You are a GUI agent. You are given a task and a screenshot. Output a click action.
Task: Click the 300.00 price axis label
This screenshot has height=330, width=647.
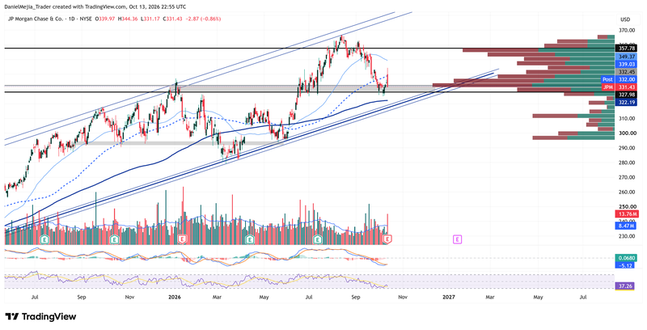[626, 133]
